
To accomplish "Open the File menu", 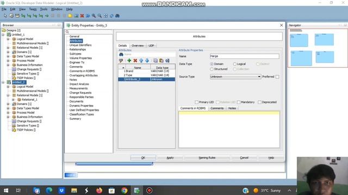I will (4, 9).
